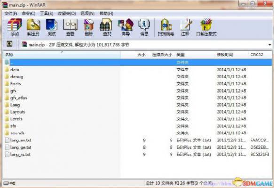Click the lang_ru.txt file icon
The height and width of the screenshot is (188, 274).
tap(7, 154)
